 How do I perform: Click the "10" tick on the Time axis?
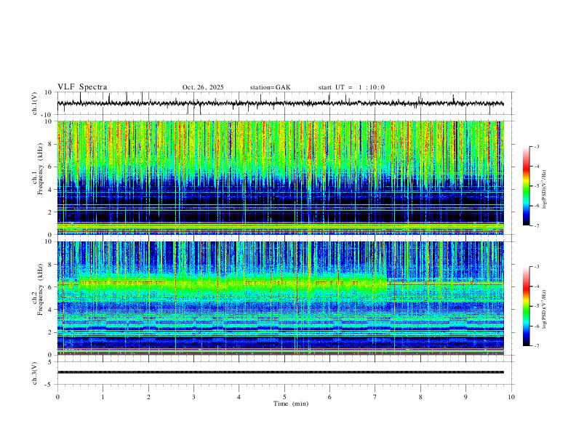click(x=511, y=397)
